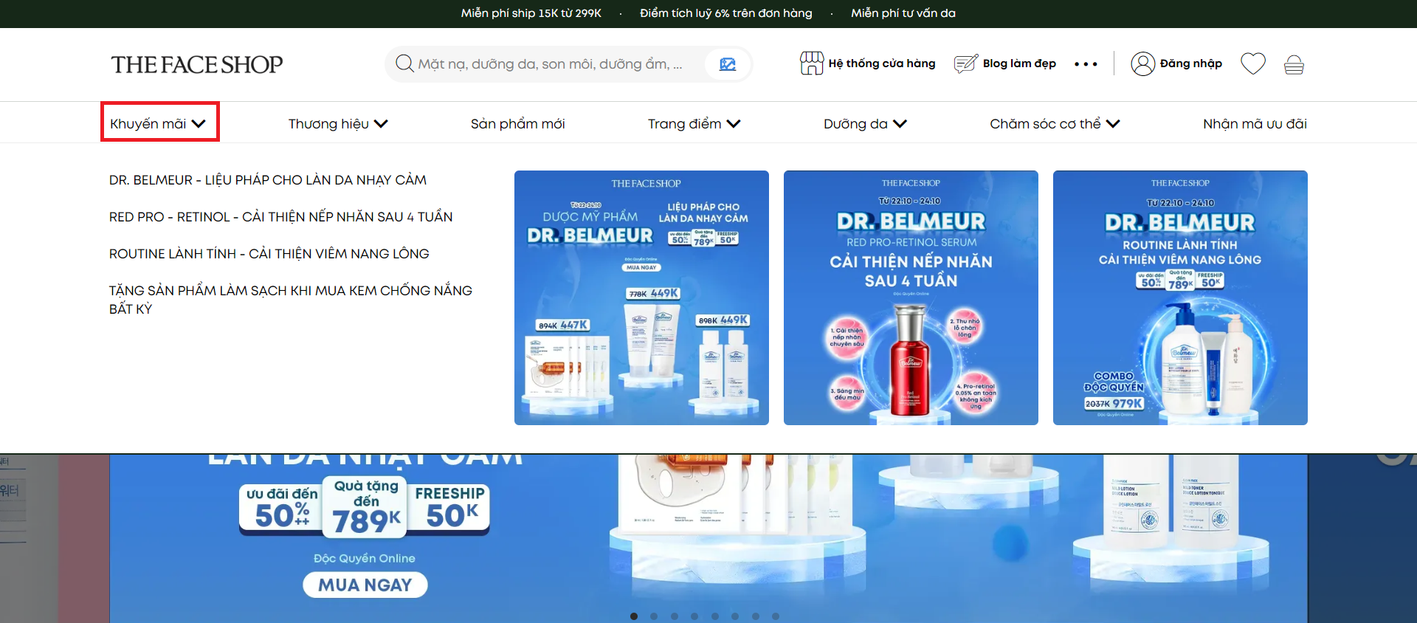Screen dimensions: 1417x623
Task: Open the three-dots more menu
Action: (1086, 64)
